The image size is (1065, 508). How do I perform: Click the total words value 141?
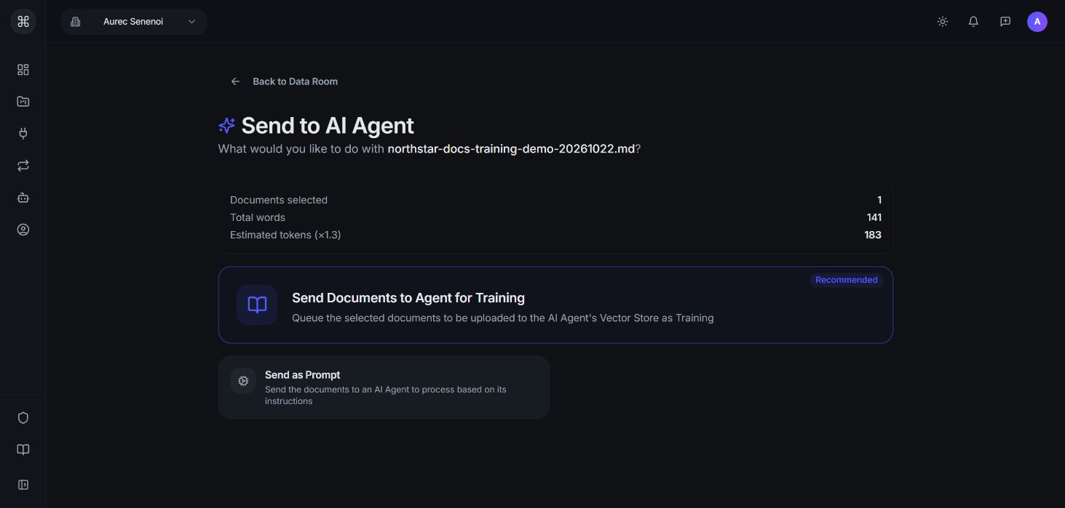click(x=874, y=217)
